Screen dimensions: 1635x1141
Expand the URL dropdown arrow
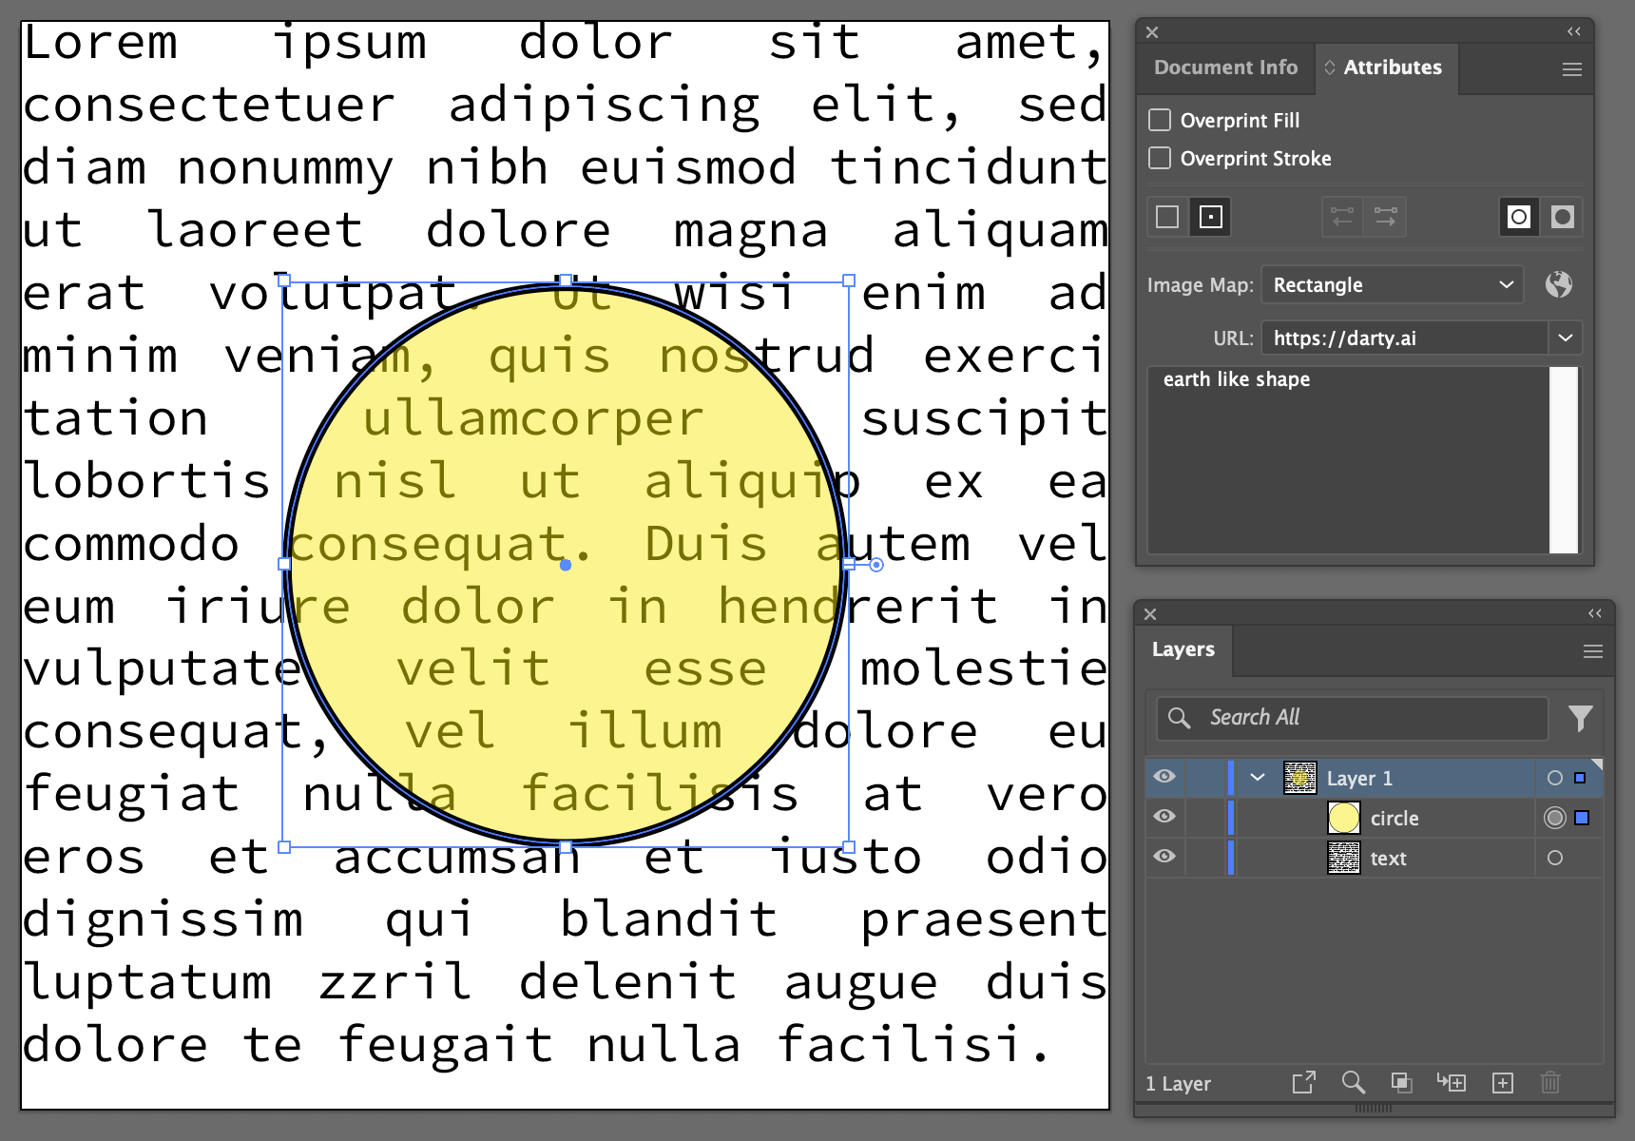click(x=1565, y=338)
